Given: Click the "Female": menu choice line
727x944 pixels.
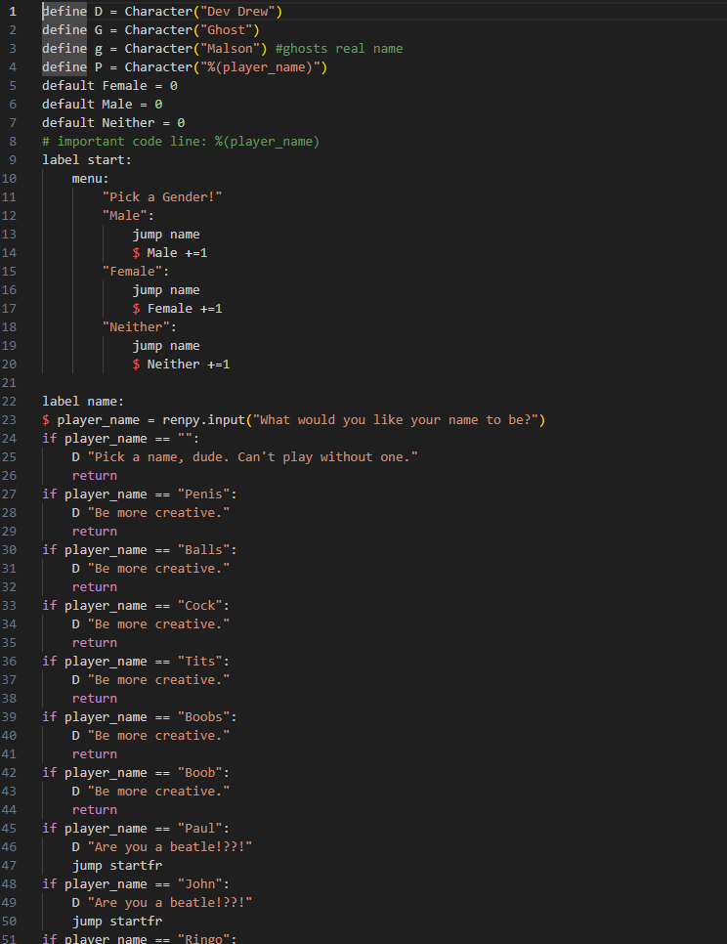Looking at the screenshot, I should (136, 271).
